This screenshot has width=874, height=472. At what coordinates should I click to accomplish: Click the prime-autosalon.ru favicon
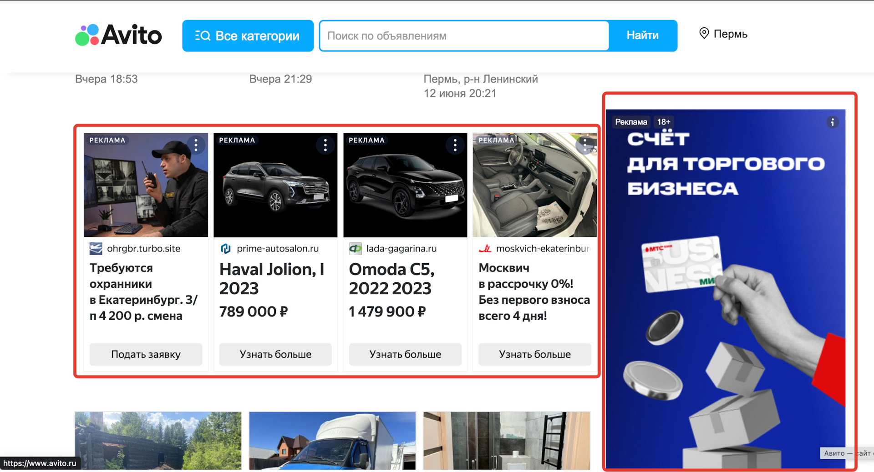(x=225, y=249)
